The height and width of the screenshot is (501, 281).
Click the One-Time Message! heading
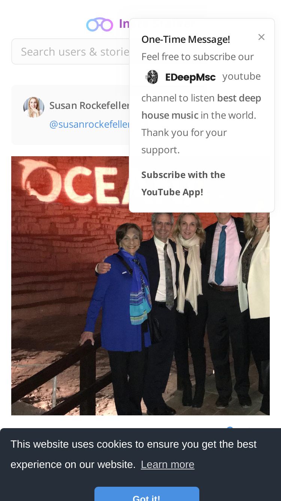[x=185, y=39]
